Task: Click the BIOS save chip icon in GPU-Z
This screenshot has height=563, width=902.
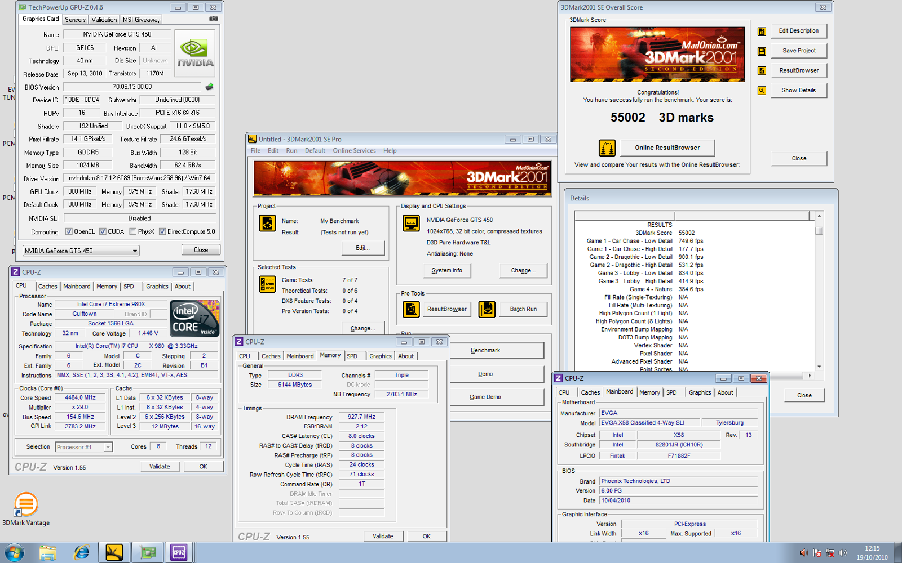Action: [209, 87]
